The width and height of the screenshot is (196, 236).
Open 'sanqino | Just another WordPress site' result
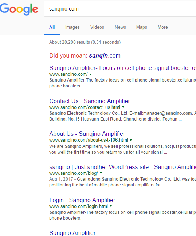coord(123,167)
